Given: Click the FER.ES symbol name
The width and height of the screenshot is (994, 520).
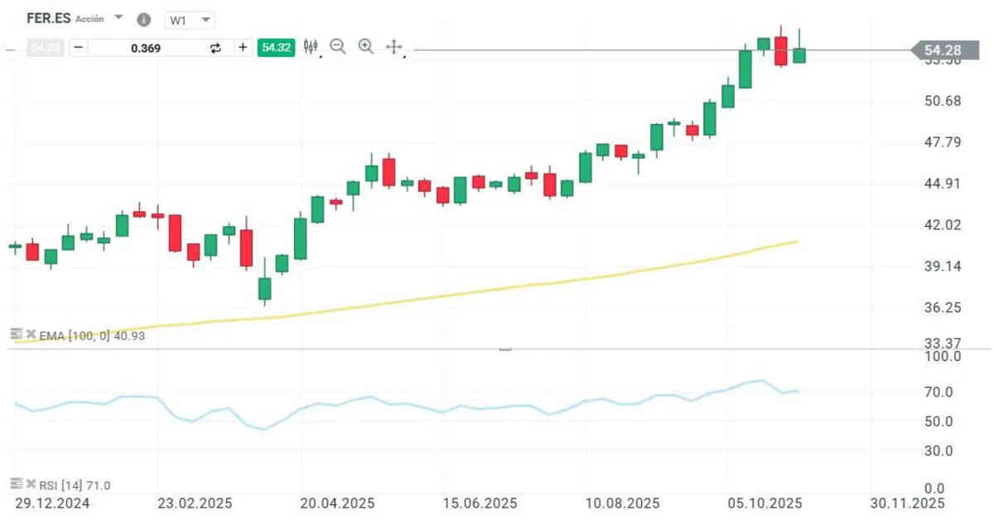Looking at the screenshot, I should [x=48, y=18].
